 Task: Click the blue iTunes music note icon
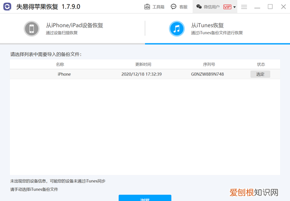[177, 29]
